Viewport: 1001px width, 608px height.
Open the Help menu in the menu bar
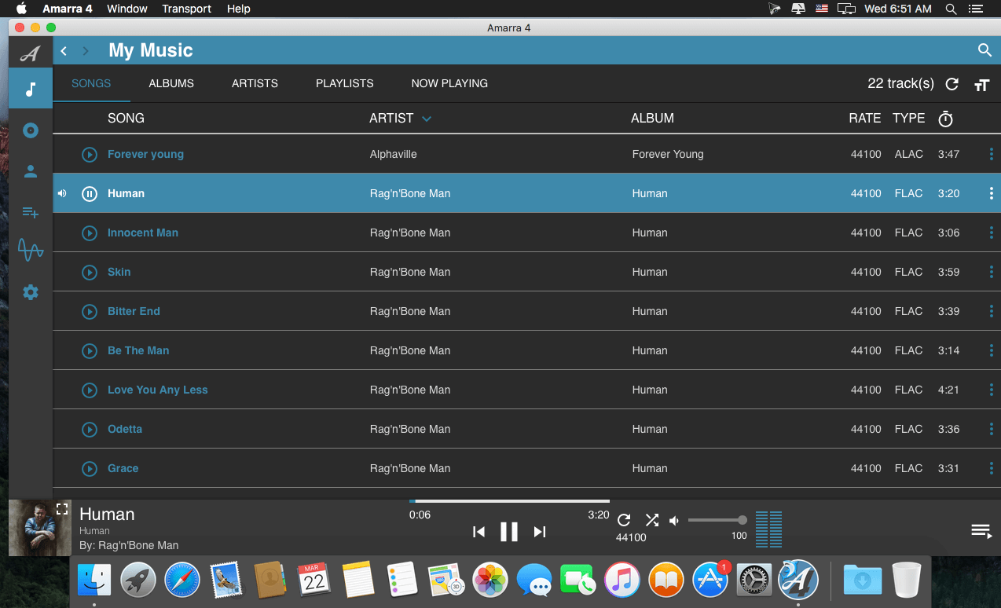238,9
